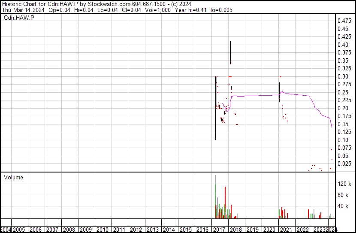Click the 2014 year label on timeline
Viewport: 356px width, 233px height.
pos(169,230)
